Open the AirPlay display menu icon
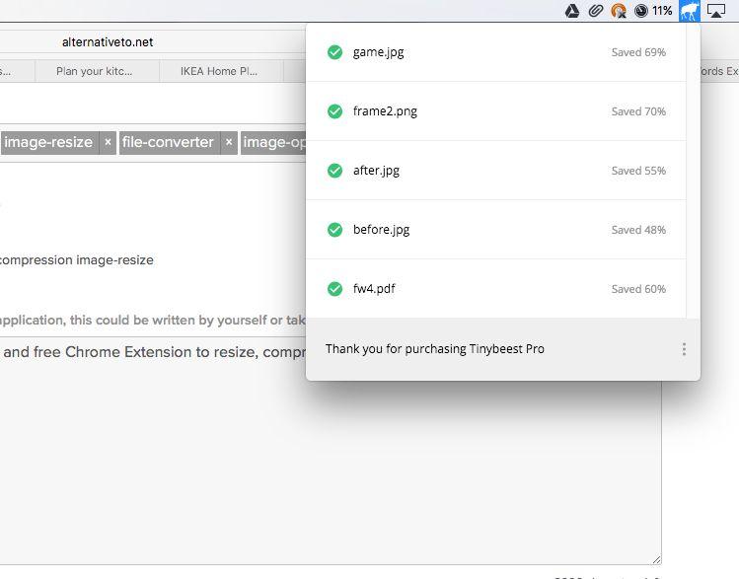739x579 pixels. [x=716, y=11]
